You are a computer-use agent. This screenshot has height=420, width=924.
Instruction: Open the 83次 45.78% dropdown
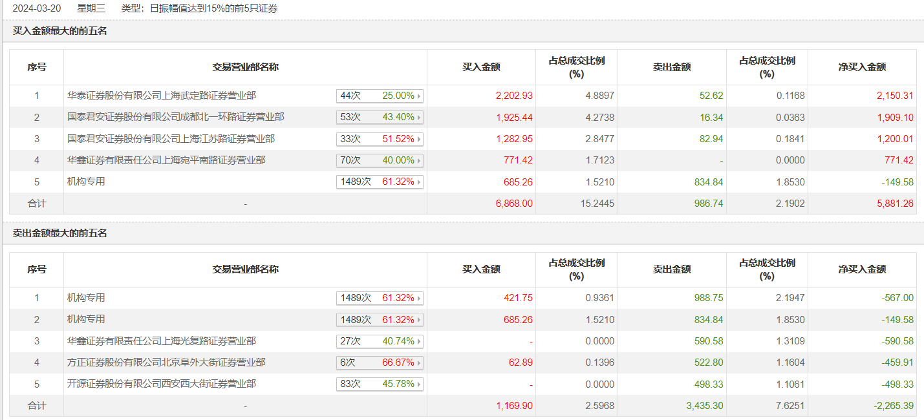pos(419,384)
